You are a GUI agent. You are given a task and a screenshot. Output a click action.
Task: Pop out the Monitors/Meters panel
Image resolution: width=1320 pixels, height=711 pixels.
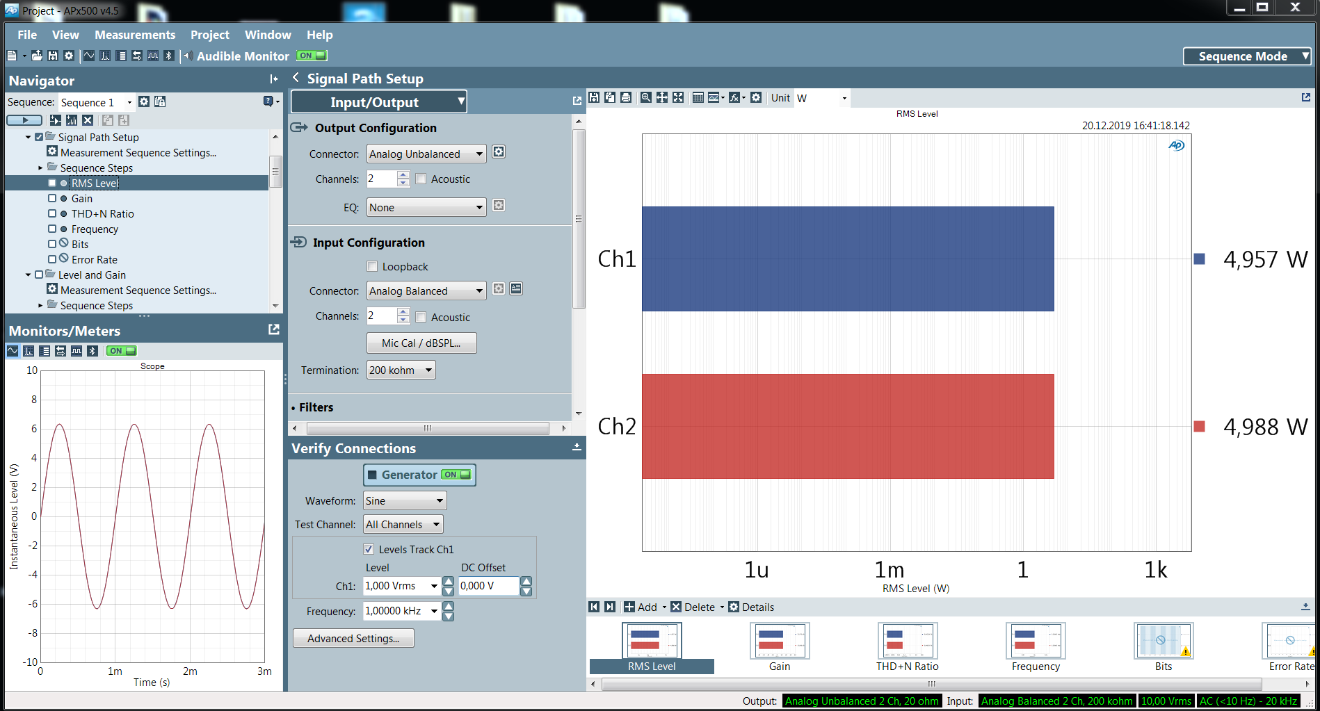coord(274,330)
